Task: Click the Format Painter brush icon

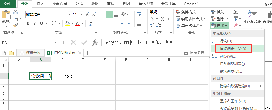Action: point(16,26)
